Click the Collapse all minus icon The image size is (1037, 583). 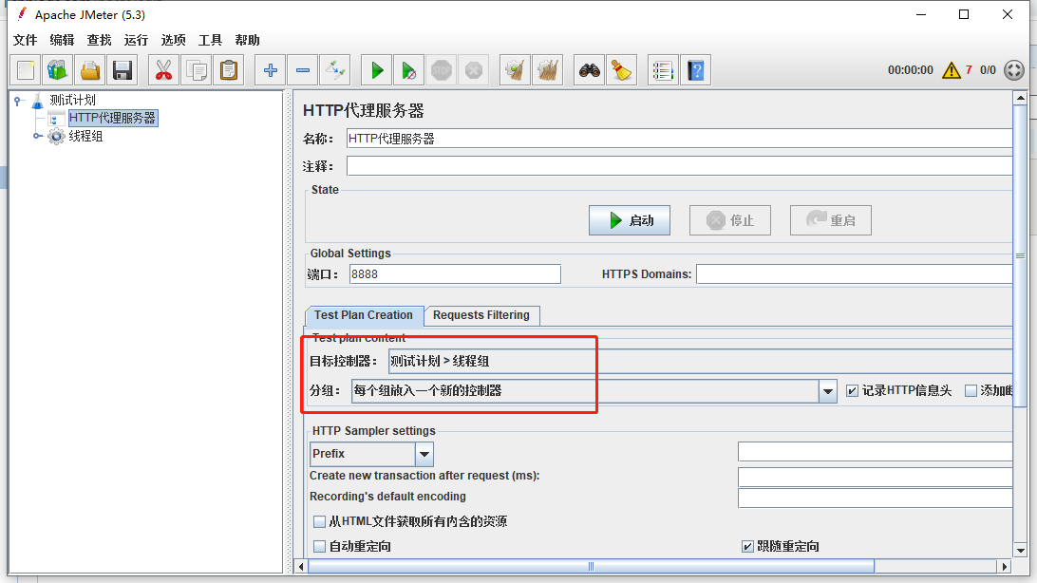coord(303,70)
